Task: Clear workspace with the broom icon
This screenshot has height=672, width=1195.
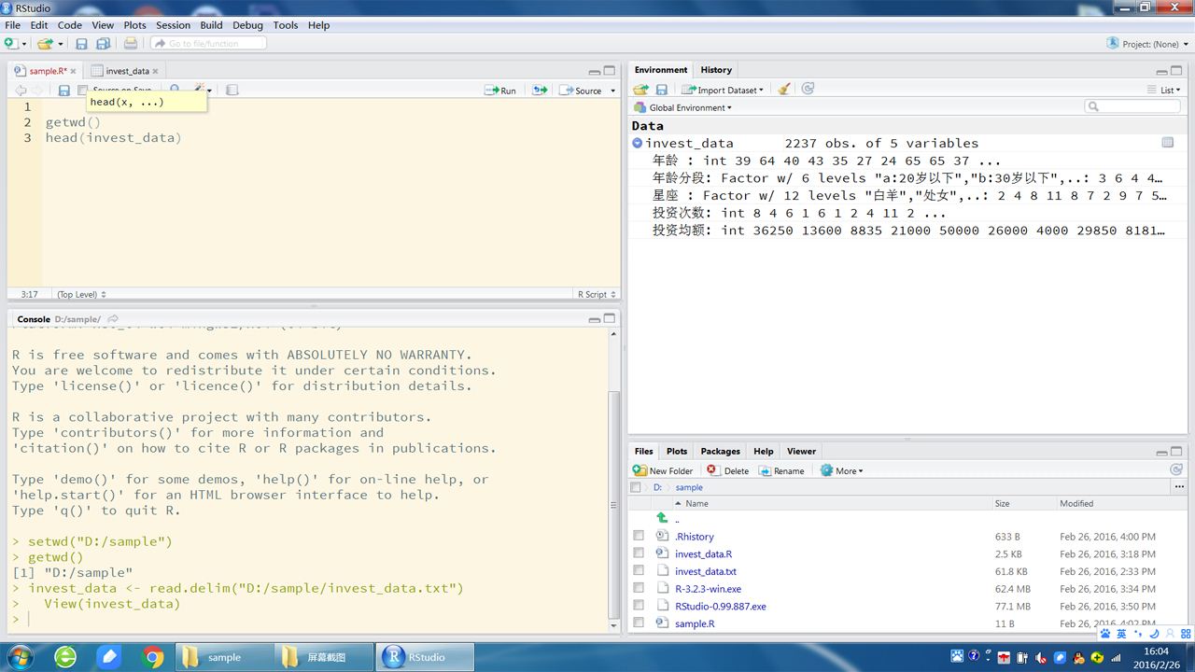Action: [x=784, y=90]
